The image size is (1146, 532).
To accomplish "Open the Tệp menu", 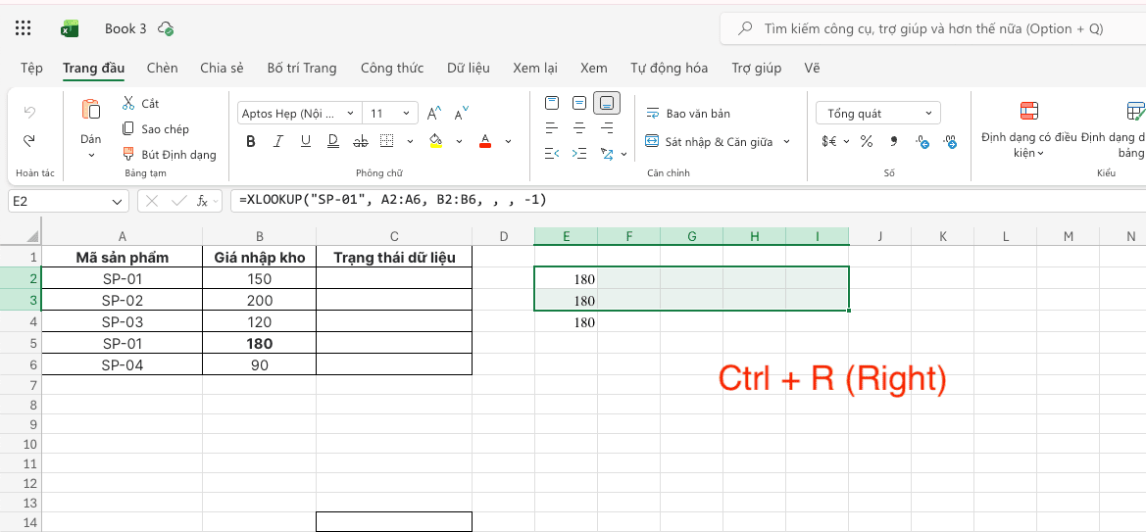I will pyautogui.click(x=31, y=68).
